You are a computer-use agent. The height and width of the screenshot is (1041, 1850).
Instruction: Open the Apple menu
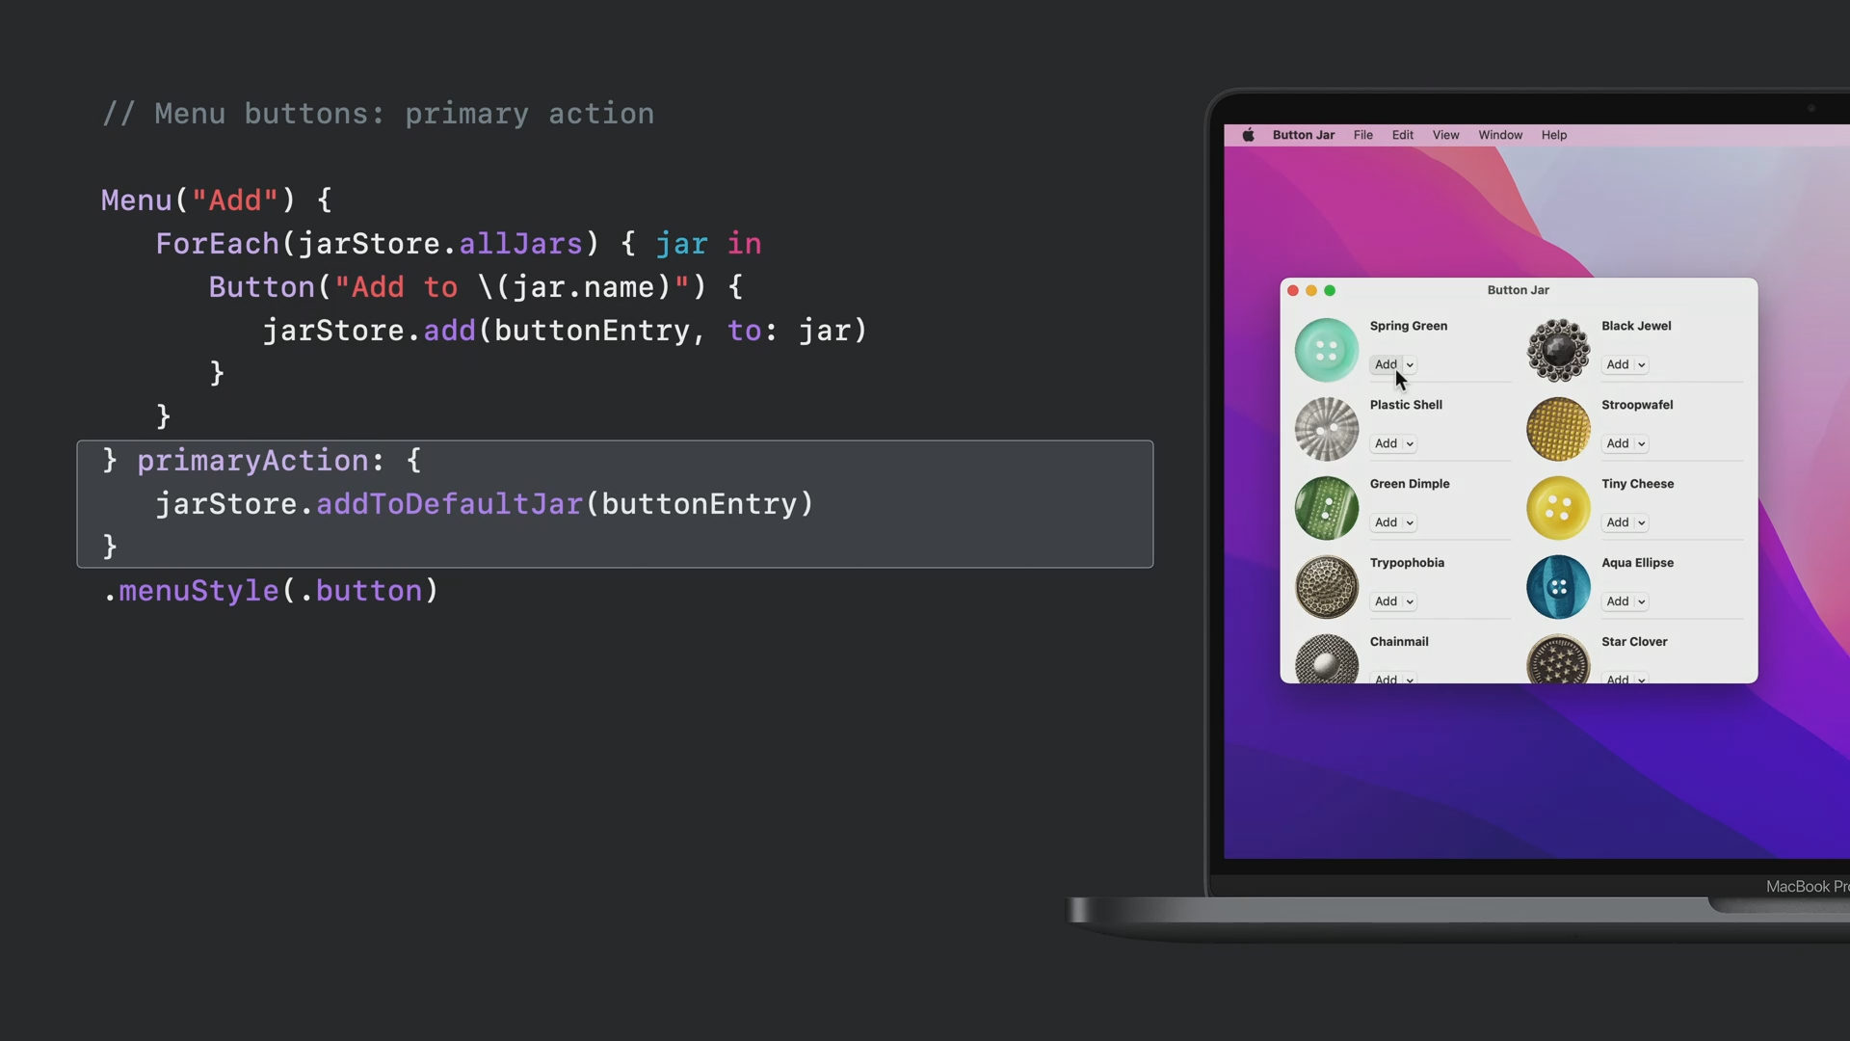(x=1248, y=135)
